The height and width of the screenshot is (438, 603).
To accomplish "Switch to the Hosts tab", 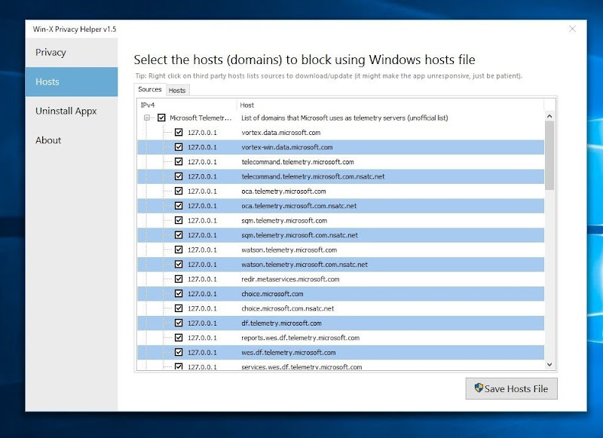I will pyautogui.click(x=177, y=90).
